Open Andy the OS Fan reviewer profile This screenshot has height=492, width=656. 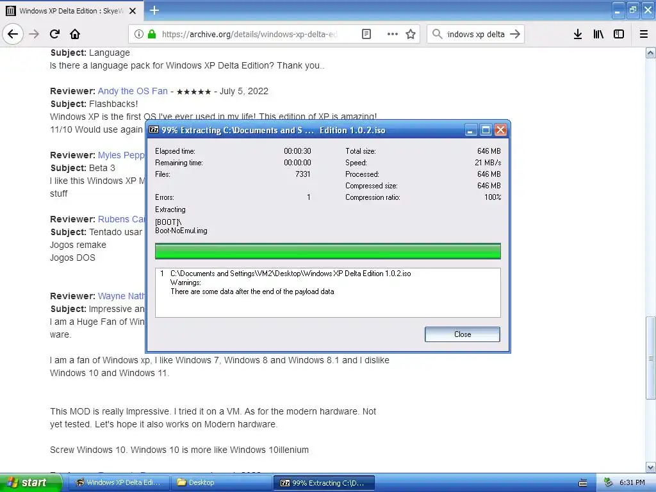[x=133, y=91]
